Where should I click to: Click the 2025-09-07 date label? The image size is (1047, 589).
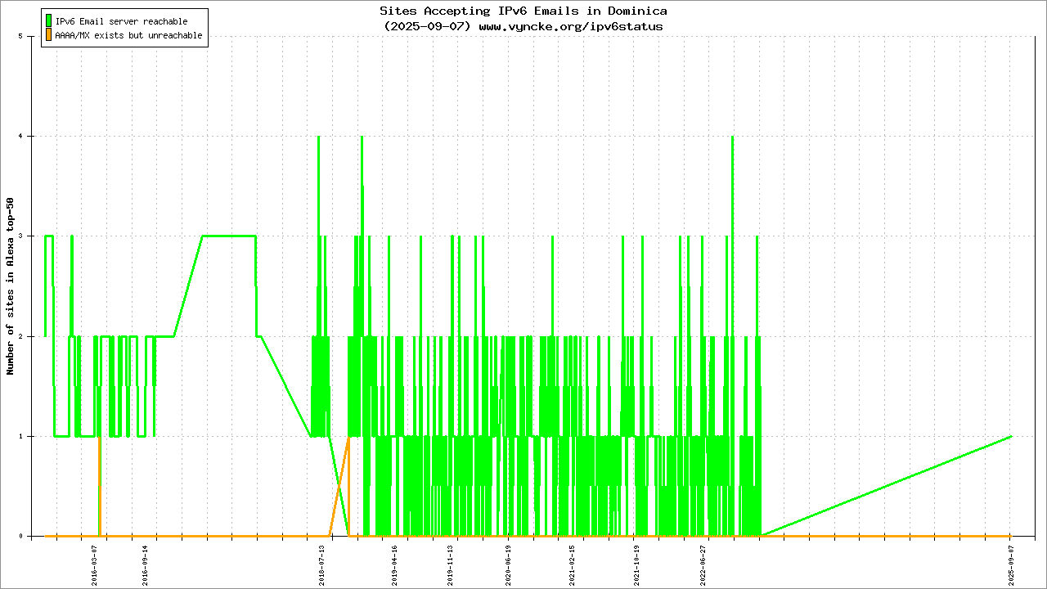pos(1012,565)
